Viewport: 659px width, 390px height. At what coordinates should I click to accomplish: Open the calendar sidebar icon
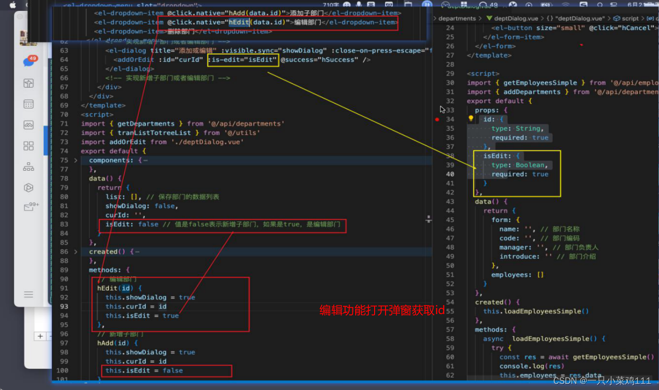click(x=28, y=104)
